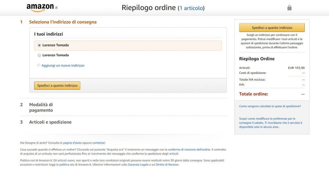The height and width of the screenshot is (174, 329).
Task: Open Saturday delivery preferences link
Action: pos(271,123)
